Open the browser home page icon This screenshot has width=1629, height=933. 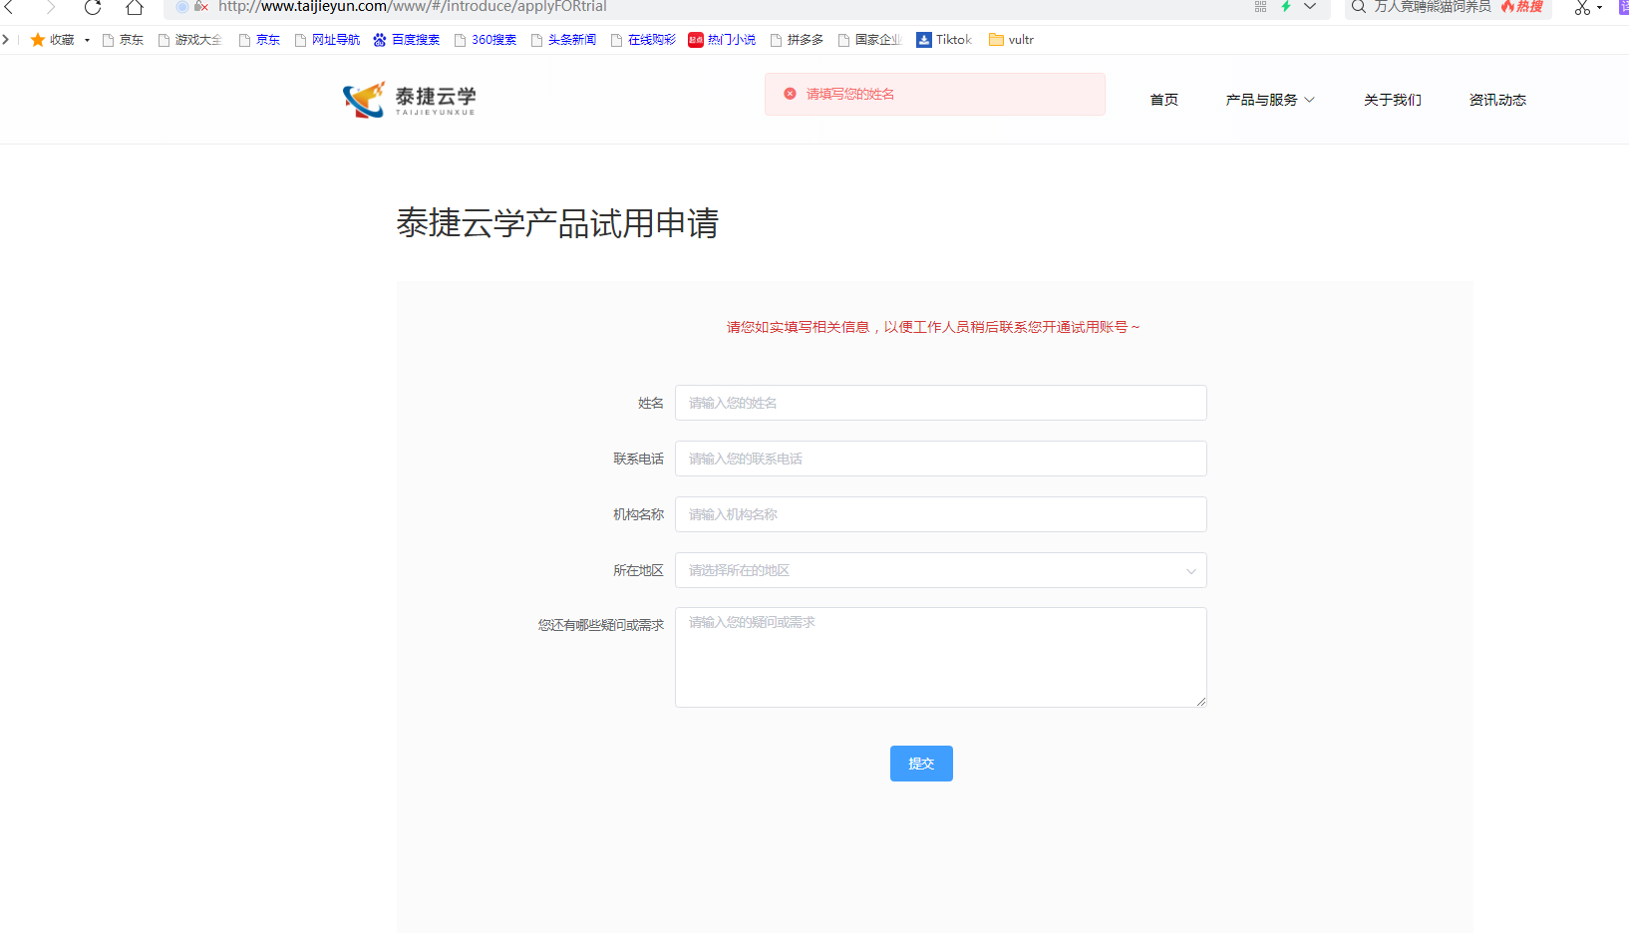135,7
